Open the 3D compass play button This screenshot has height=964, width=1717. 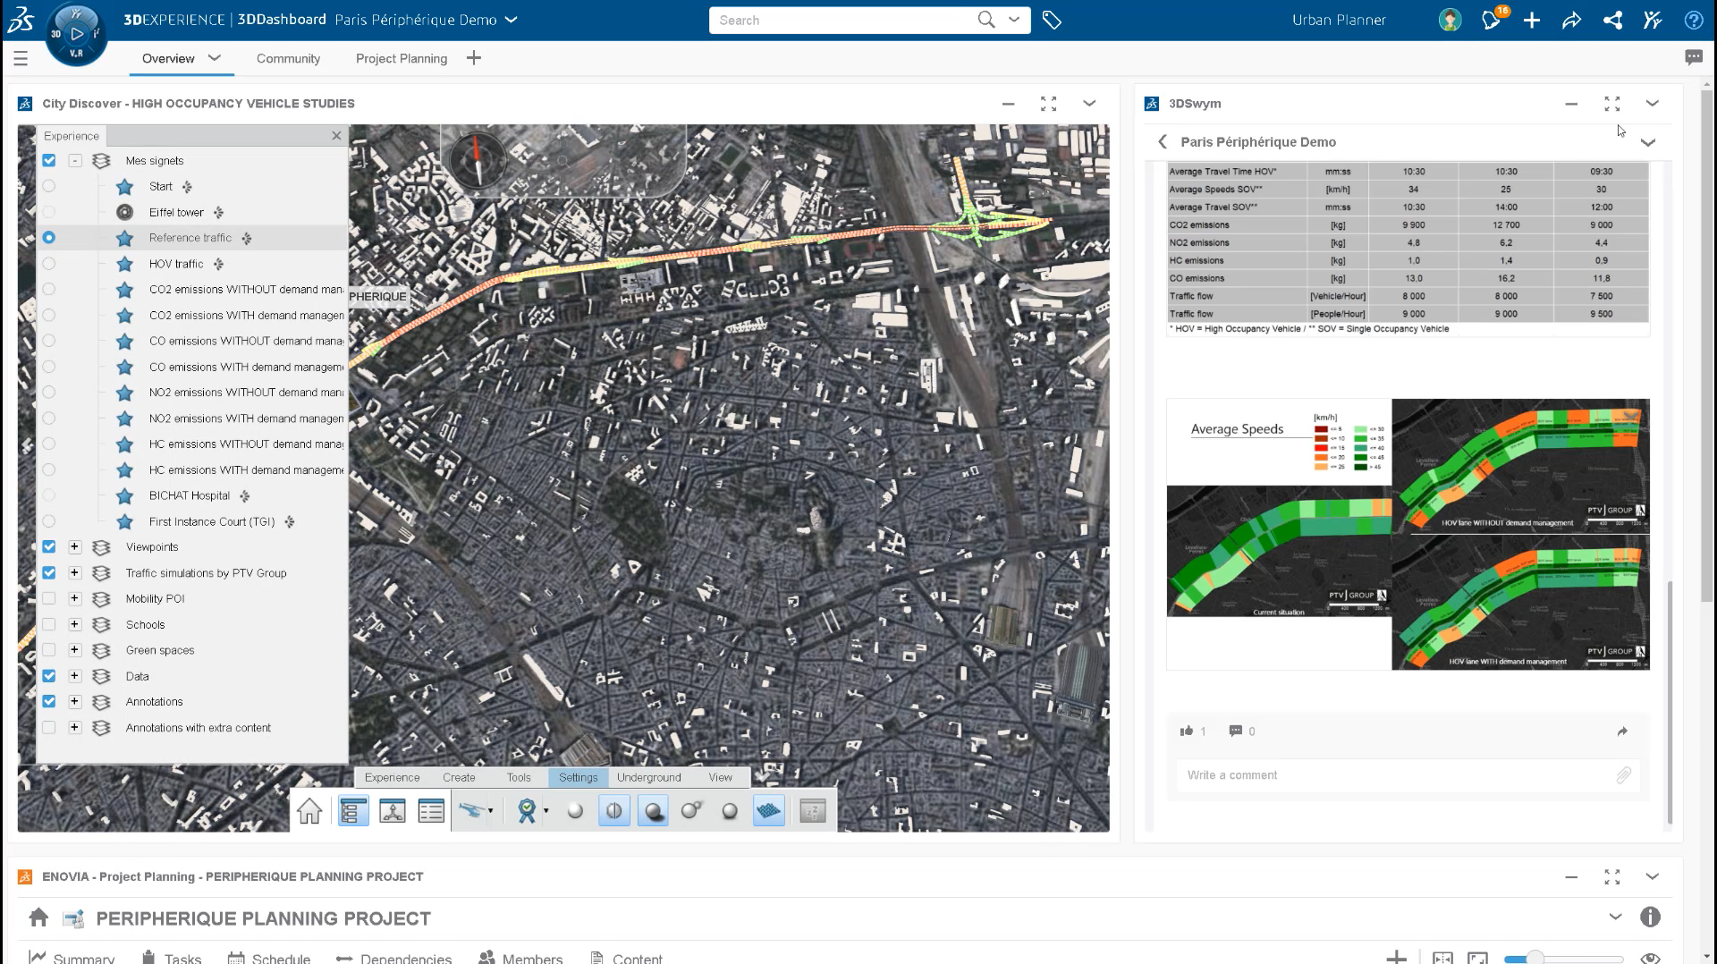click(77, 34)
